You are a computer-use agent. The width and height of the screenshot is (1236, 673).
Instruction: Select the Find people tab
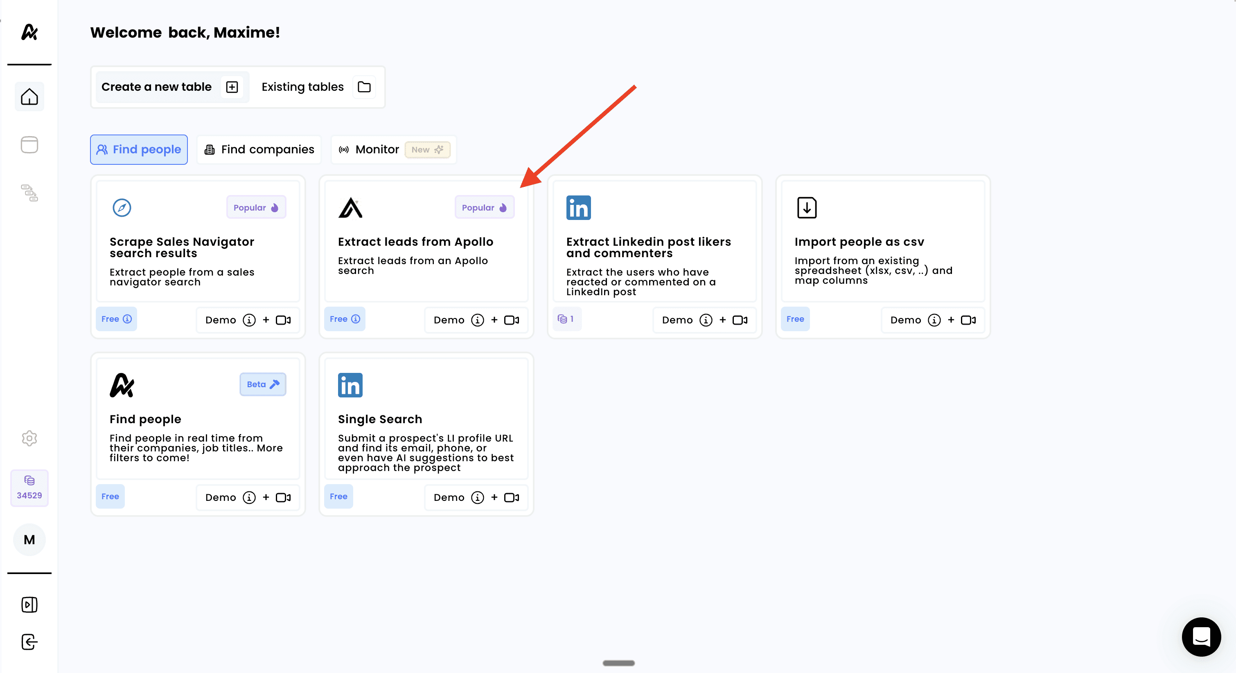coord(139,150)
